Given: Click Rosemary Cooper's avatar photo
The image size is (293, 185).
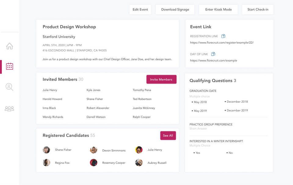Looking at the screenshot, I should click(94, 163).
